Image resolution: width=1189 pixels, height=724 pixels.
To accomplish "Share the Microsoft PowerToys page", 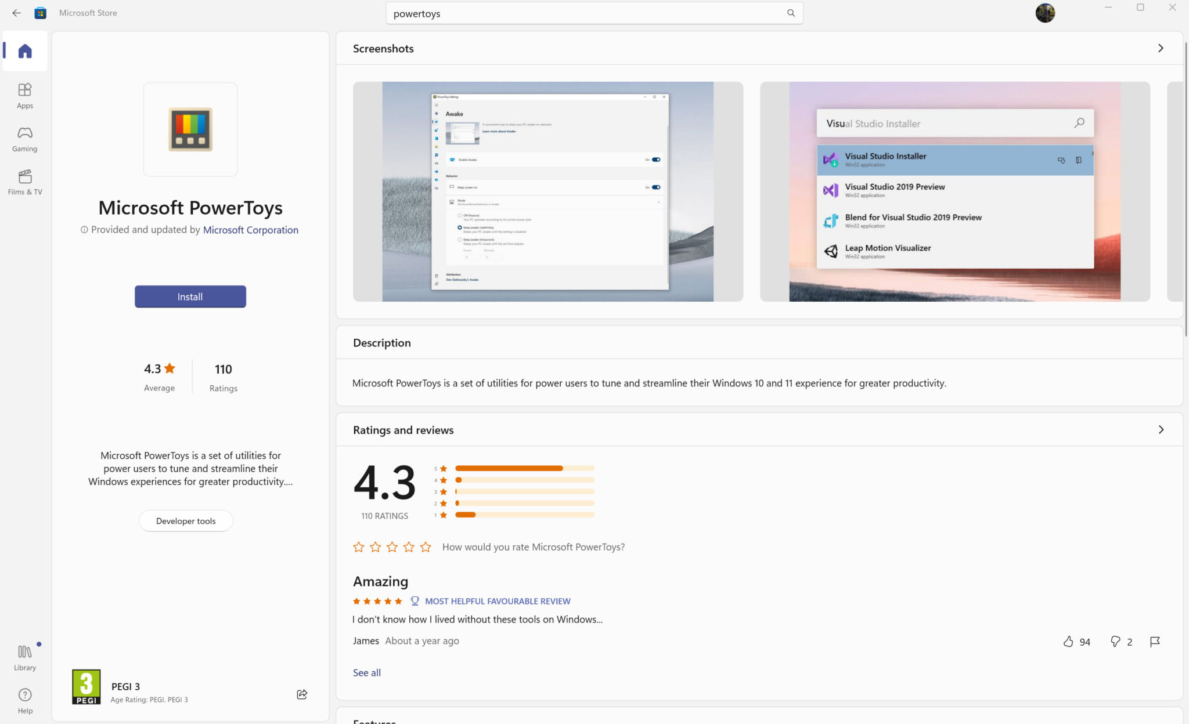I will [x=301, y=694].
